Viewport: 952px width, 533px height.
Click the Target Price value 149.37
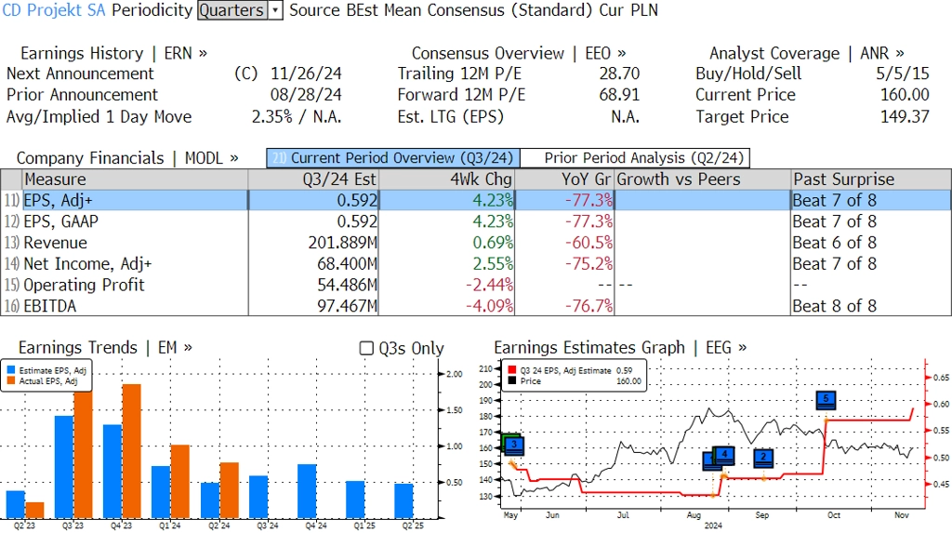(x=905, y=116)
